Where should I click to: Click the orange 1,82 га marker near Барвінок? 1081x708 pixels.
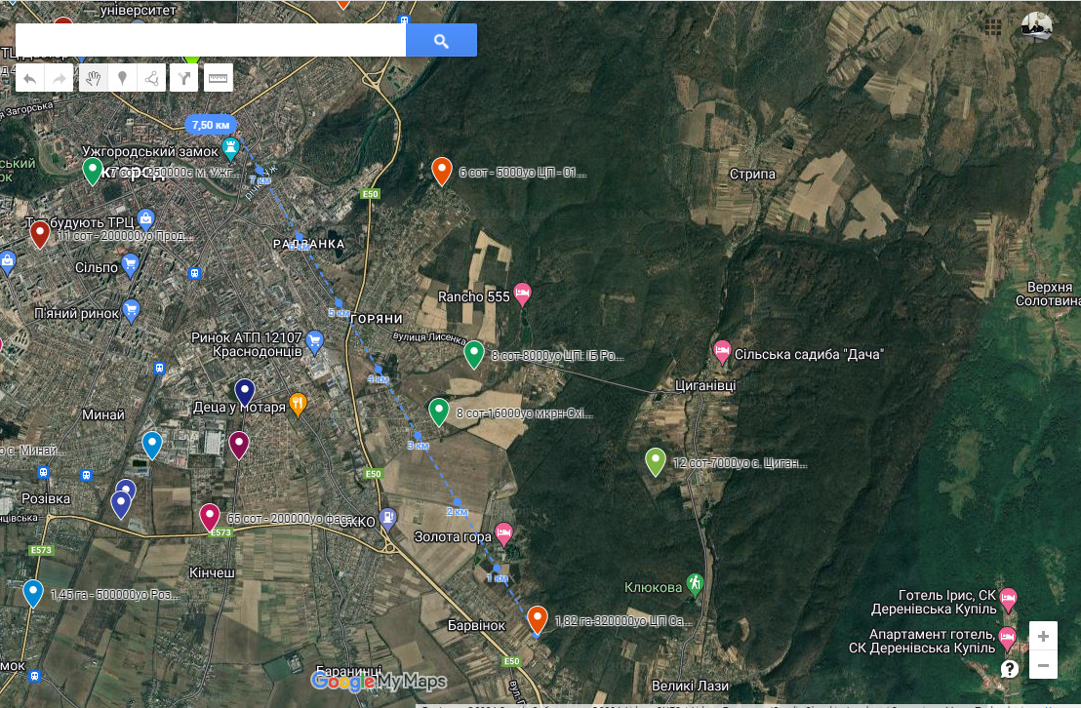[538, 618]
